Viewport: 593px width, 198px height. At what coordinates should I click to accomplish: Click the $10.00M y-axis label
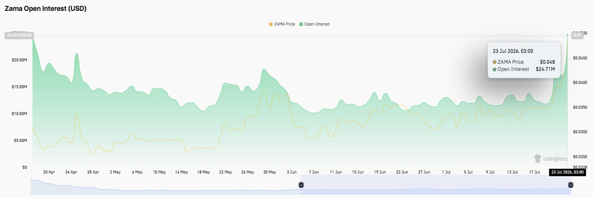[x=19, y=114]
